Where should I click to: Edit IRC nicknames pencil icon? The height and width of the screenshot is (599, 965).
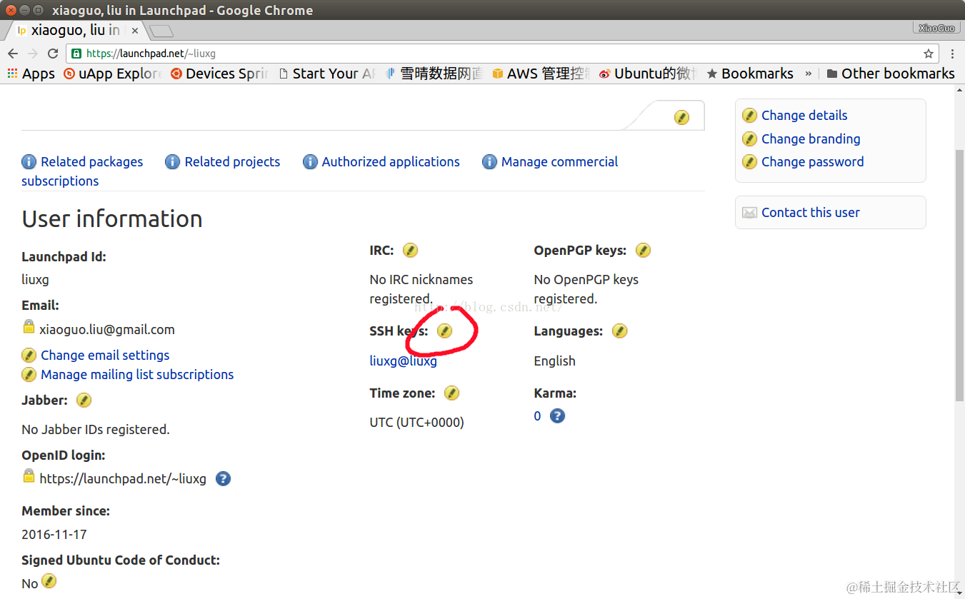coord(410,251)
